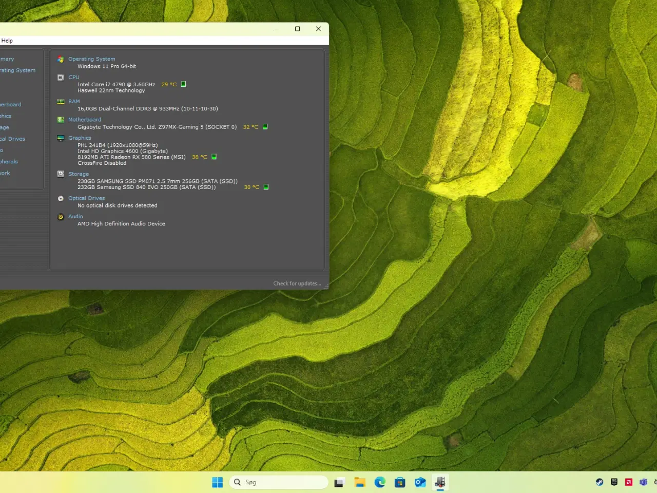Click the Motherboard section icon
The width and height of the screenshot is (657, 493).
point(61,120)
